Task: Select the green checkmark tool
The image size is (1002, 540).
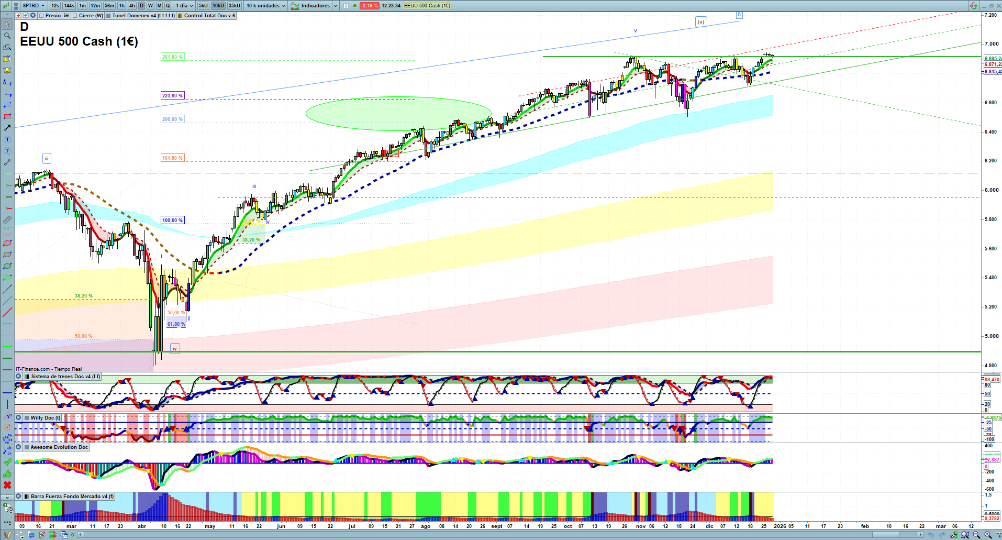Action: pos(7,462)
